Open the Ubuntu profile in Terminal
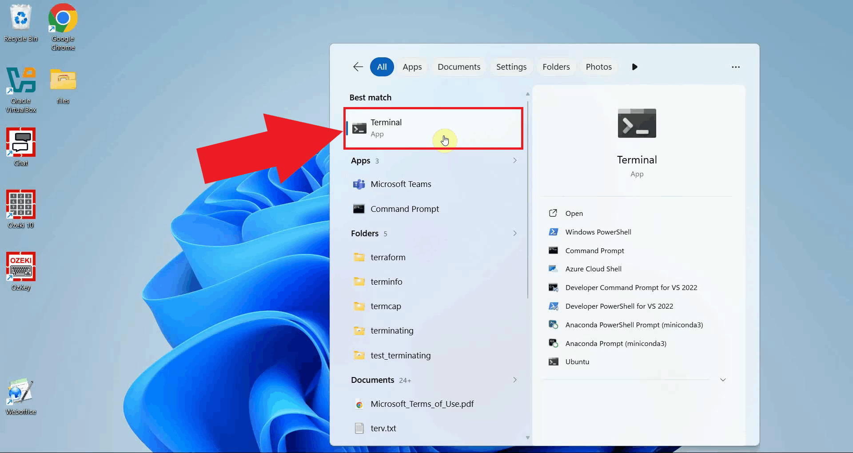The width and height of the screenshot is (853, 453). point(577,362)
